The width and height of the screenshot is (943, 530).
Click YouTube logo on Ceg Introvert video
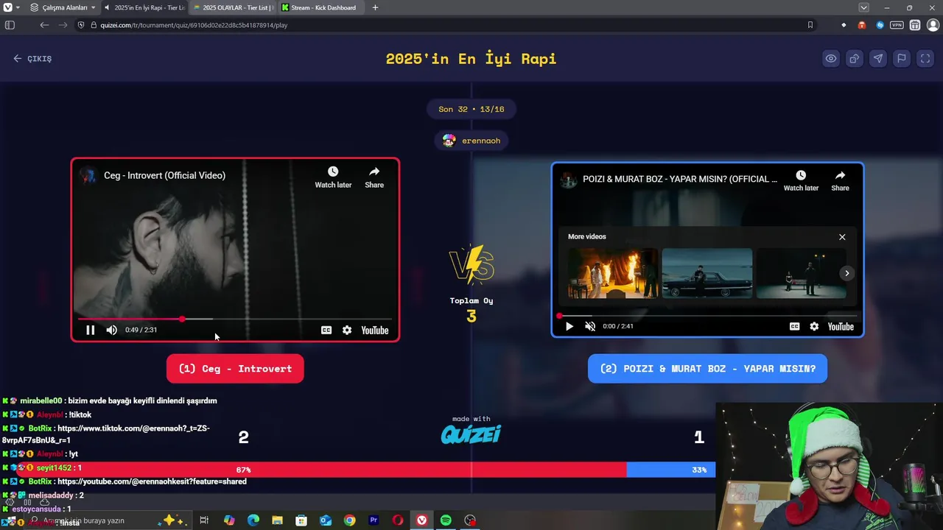pos(374,331)
